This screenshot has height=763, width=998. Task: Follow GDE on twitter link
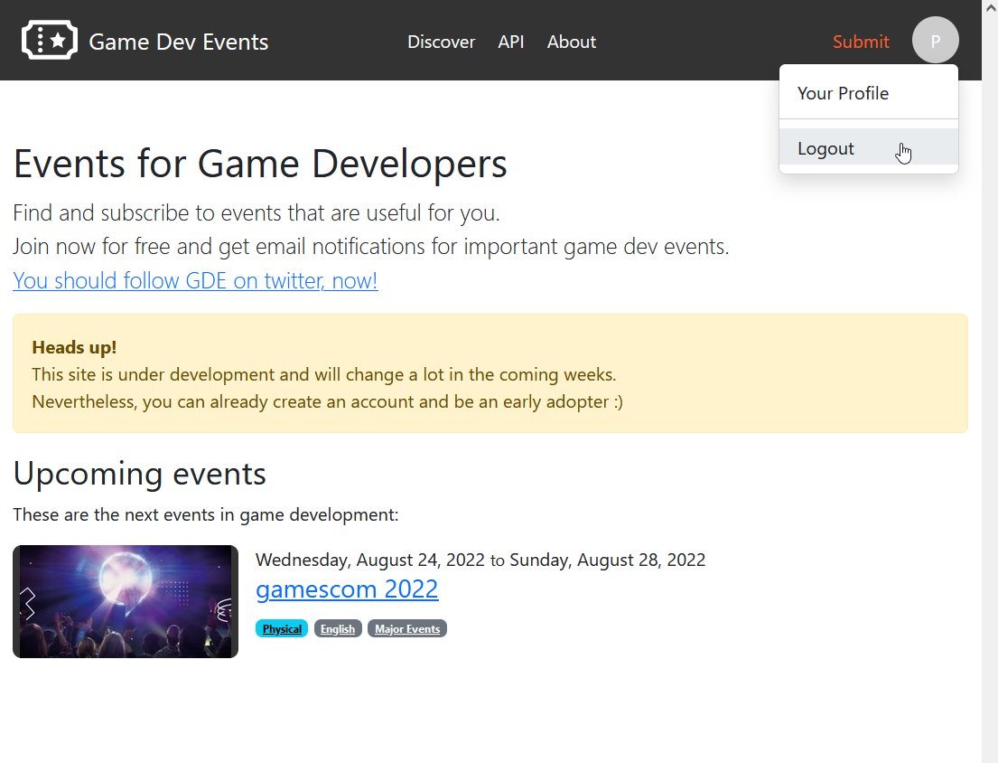[x=195, y=280]
